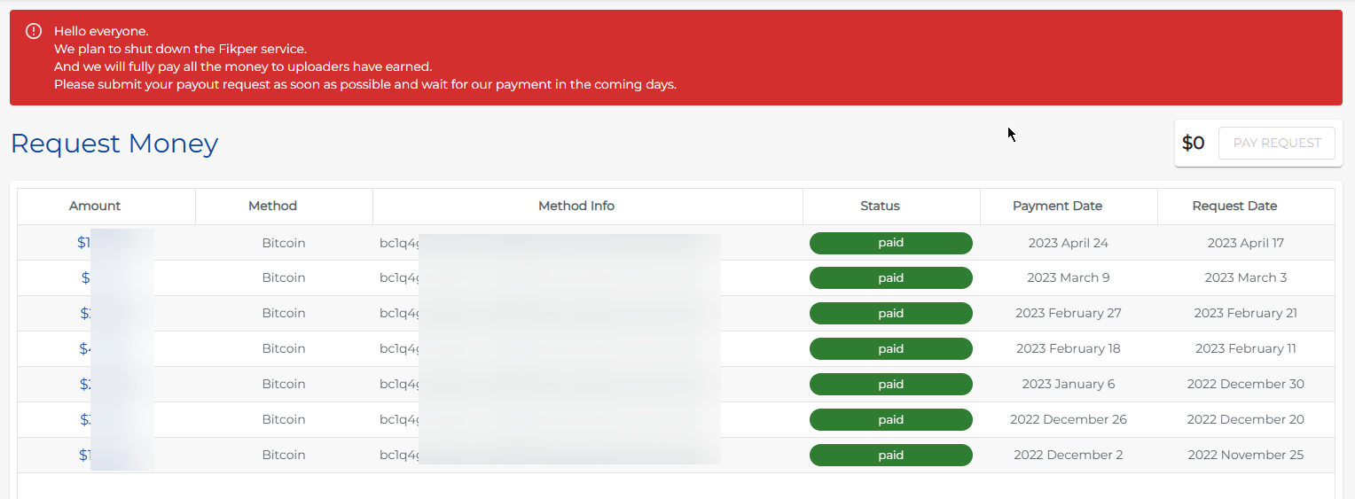Click the Request Money page heading
The height and width of the screenshot is (499, 1355).
[114, 144]
